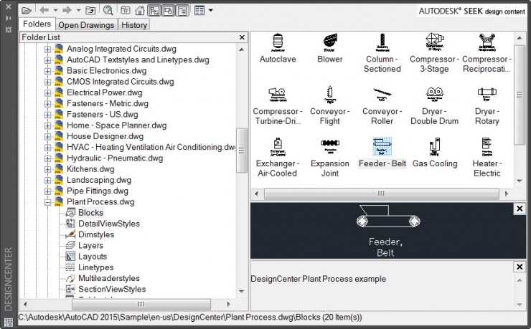The height and width of the screenshot is (329, 531).
Task: Select Pipe Fittings.dwg in folder list
Action: pos(98,191)
